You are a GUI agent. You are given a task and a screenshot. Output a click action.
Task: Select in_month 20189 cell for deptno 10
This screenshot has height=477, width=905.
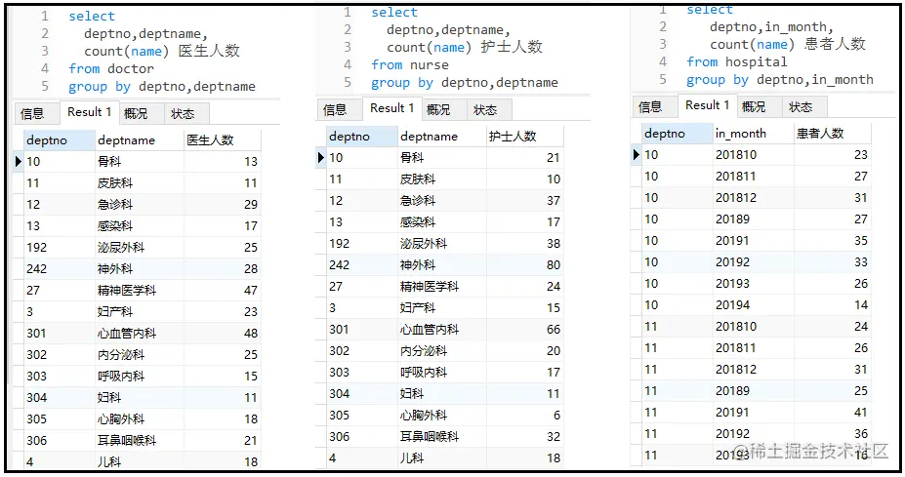pyautogui.click(x=753, y=219)
